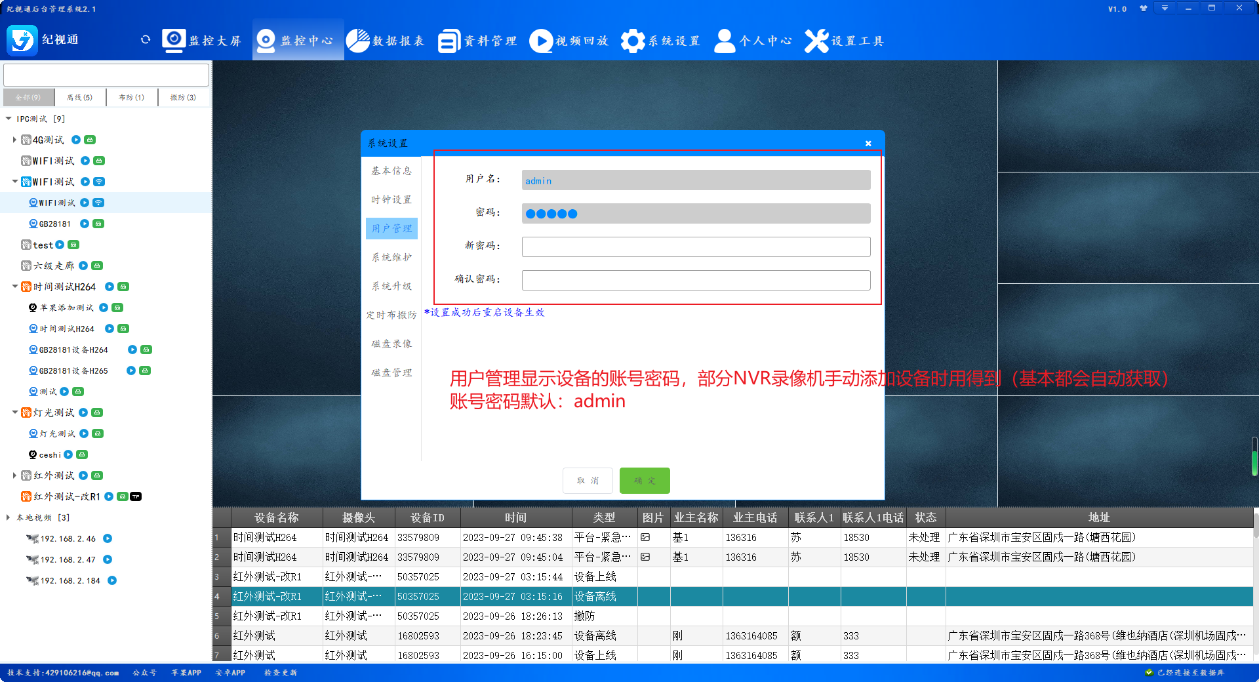Play video for the 4G测试 device

pyautogui.click(x=76, y=140)
